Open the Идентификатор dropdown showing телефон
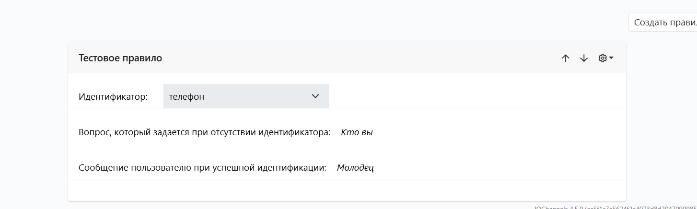Screen dimensions: 697x209 coord(246,96)
